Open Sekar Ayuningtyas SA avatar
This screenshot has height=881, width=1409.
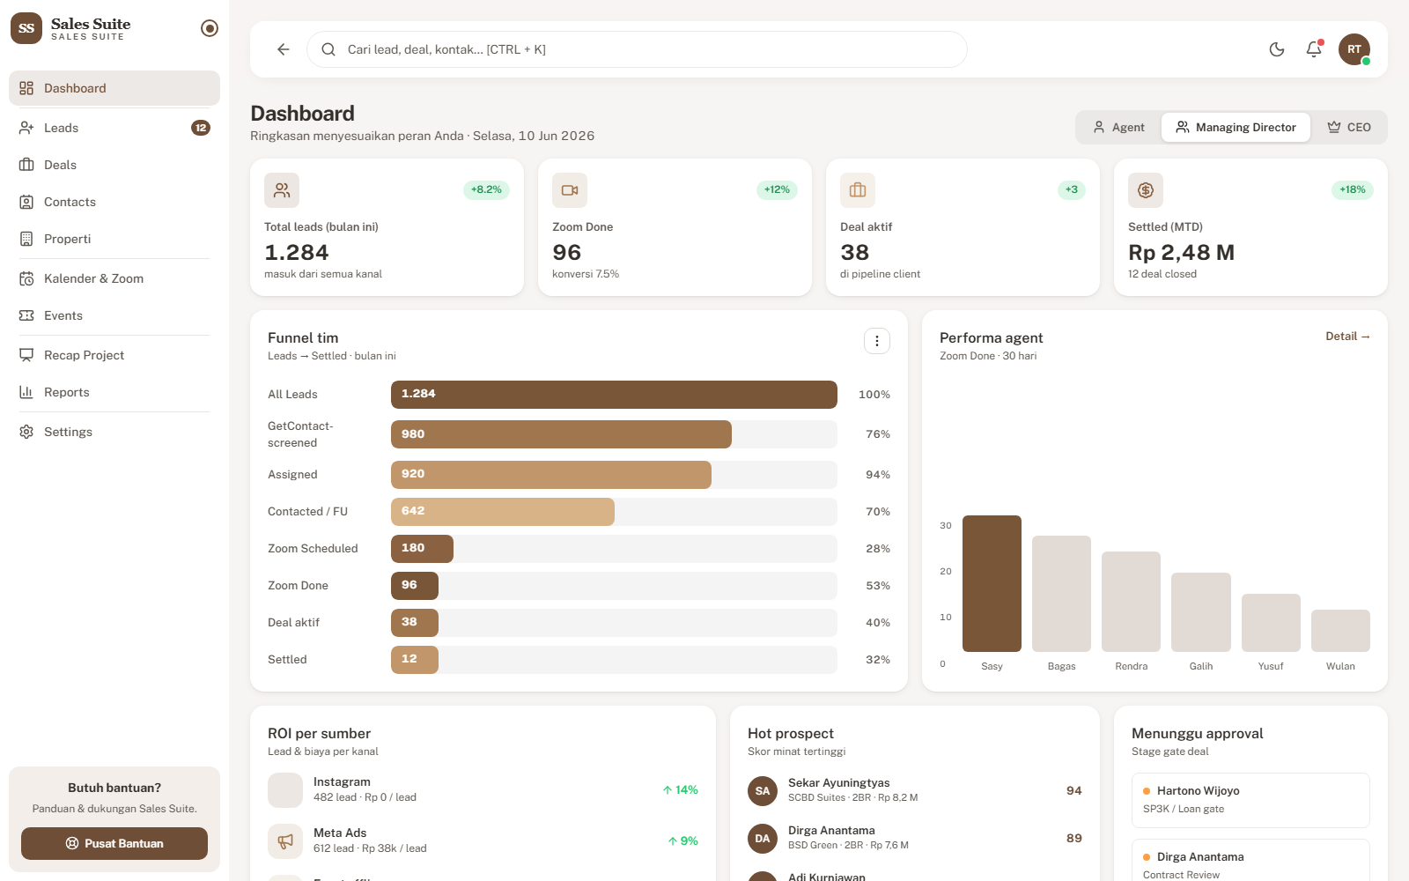click(763, 791)
